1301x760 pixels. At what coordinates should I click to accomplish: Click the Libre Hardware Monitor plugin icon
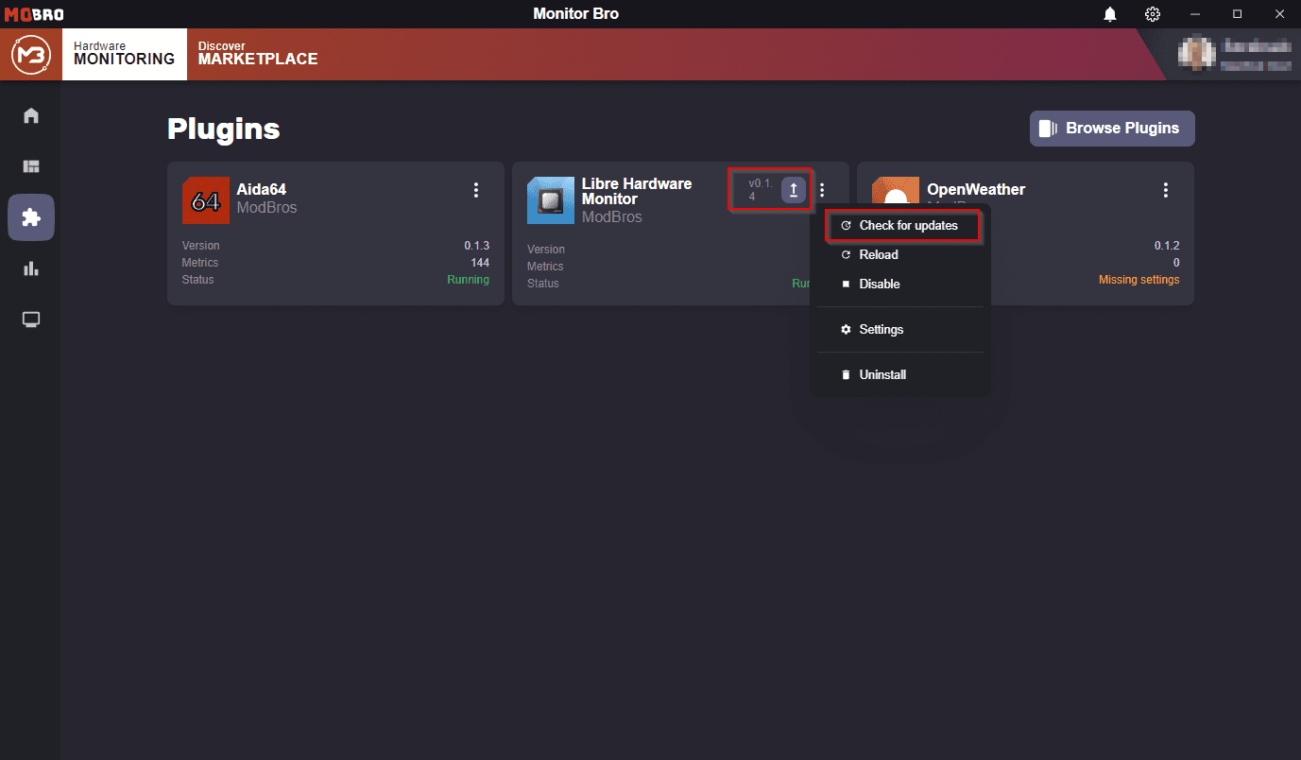551,200
